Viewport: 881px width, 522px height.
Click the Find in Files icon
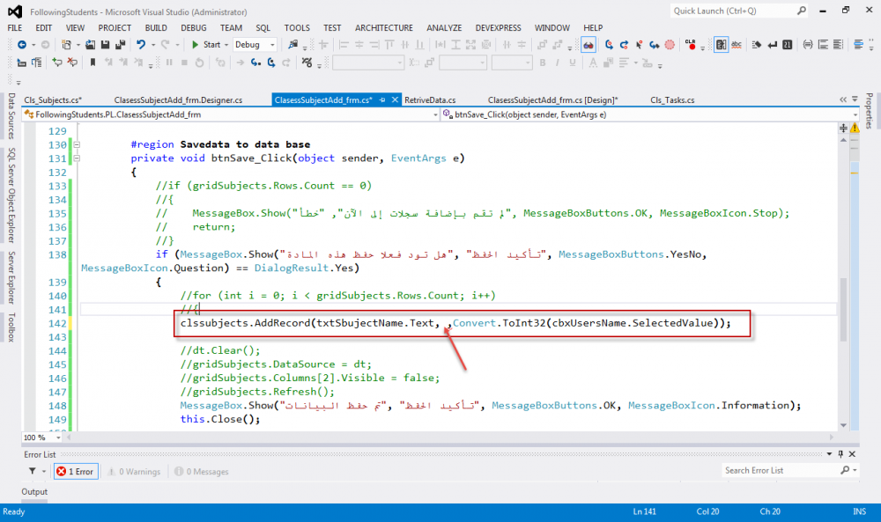point(292,44)
